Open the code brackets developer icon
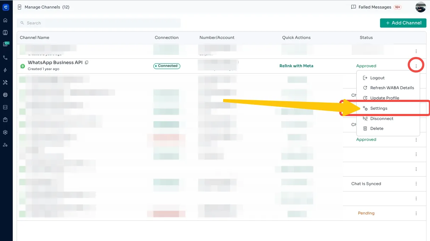This screenshot has height=241, width=430. 5,107
